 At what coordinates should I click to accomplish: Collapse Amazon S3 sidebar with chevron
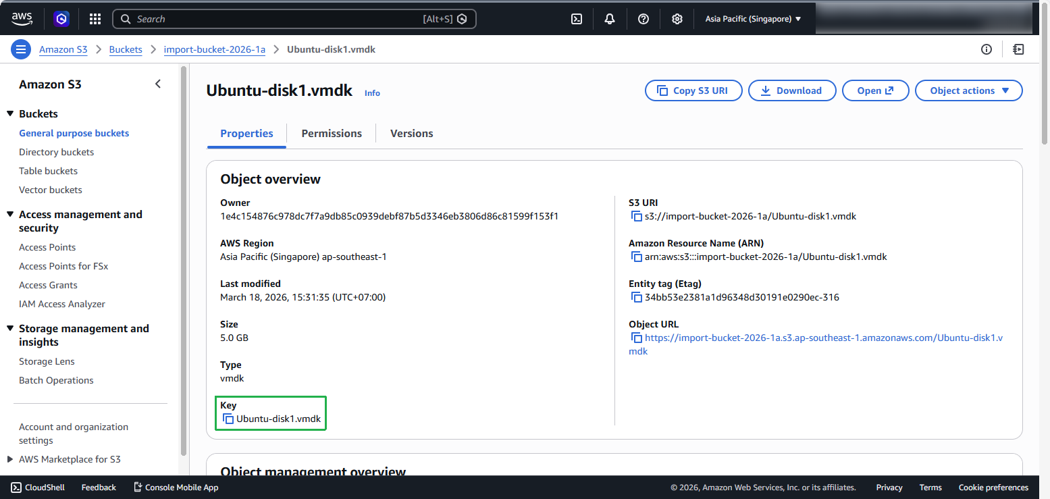(158, 84)
